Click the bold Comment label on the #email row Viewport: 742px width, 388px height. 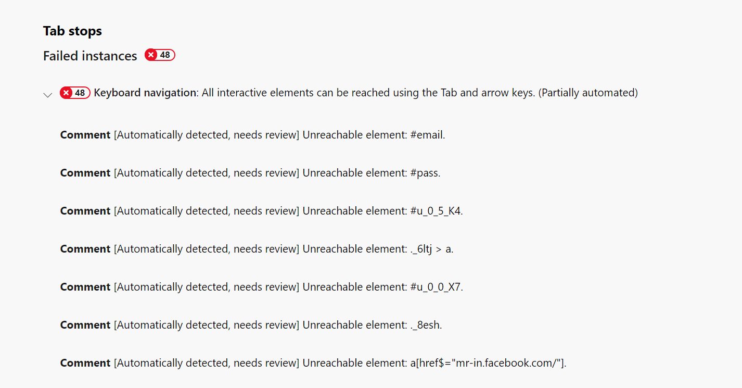click(85, 134)
